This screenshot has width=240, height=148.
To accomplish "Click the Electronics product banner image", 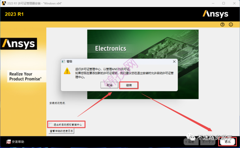I will (143, 64).
